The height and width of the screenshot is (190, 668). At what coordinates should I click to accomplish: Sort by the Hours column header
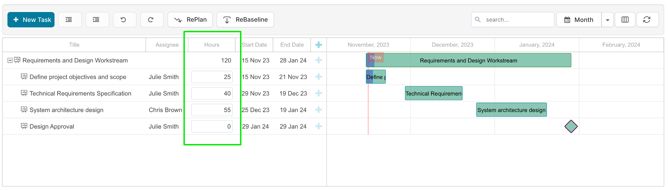tap(212, 45)
